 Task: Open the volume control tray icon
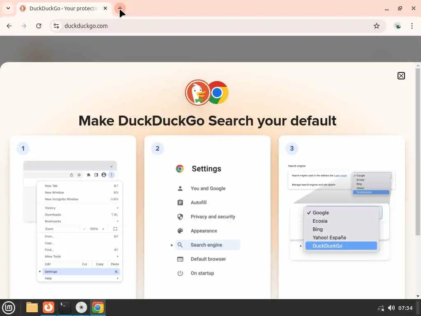(391, 308)
